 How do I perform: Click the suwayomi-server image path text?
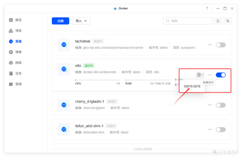[113, 47]
